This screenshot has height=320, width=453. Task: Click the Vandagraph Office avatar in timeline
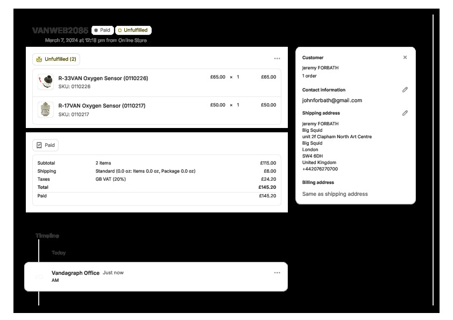tap(39, 276)
